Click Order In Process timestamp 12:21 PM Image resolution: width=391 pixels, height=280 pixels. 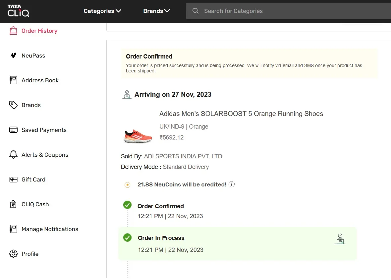point(171,250)
